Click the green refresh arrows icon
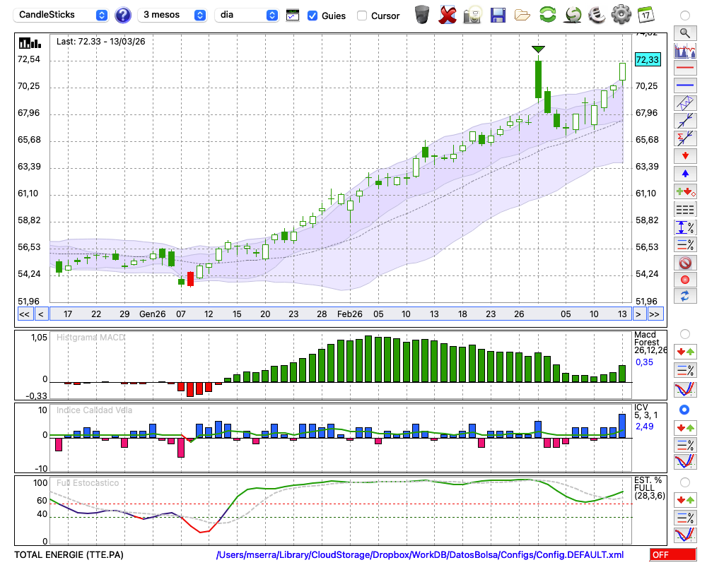The width and height of the screenshot is (707, 565). click(547, 14)
